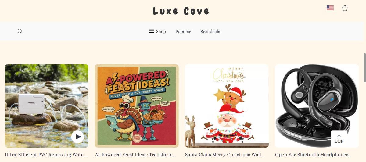Open the Best deals page
This screenshot has width=366, height=162.
point(210,31)
